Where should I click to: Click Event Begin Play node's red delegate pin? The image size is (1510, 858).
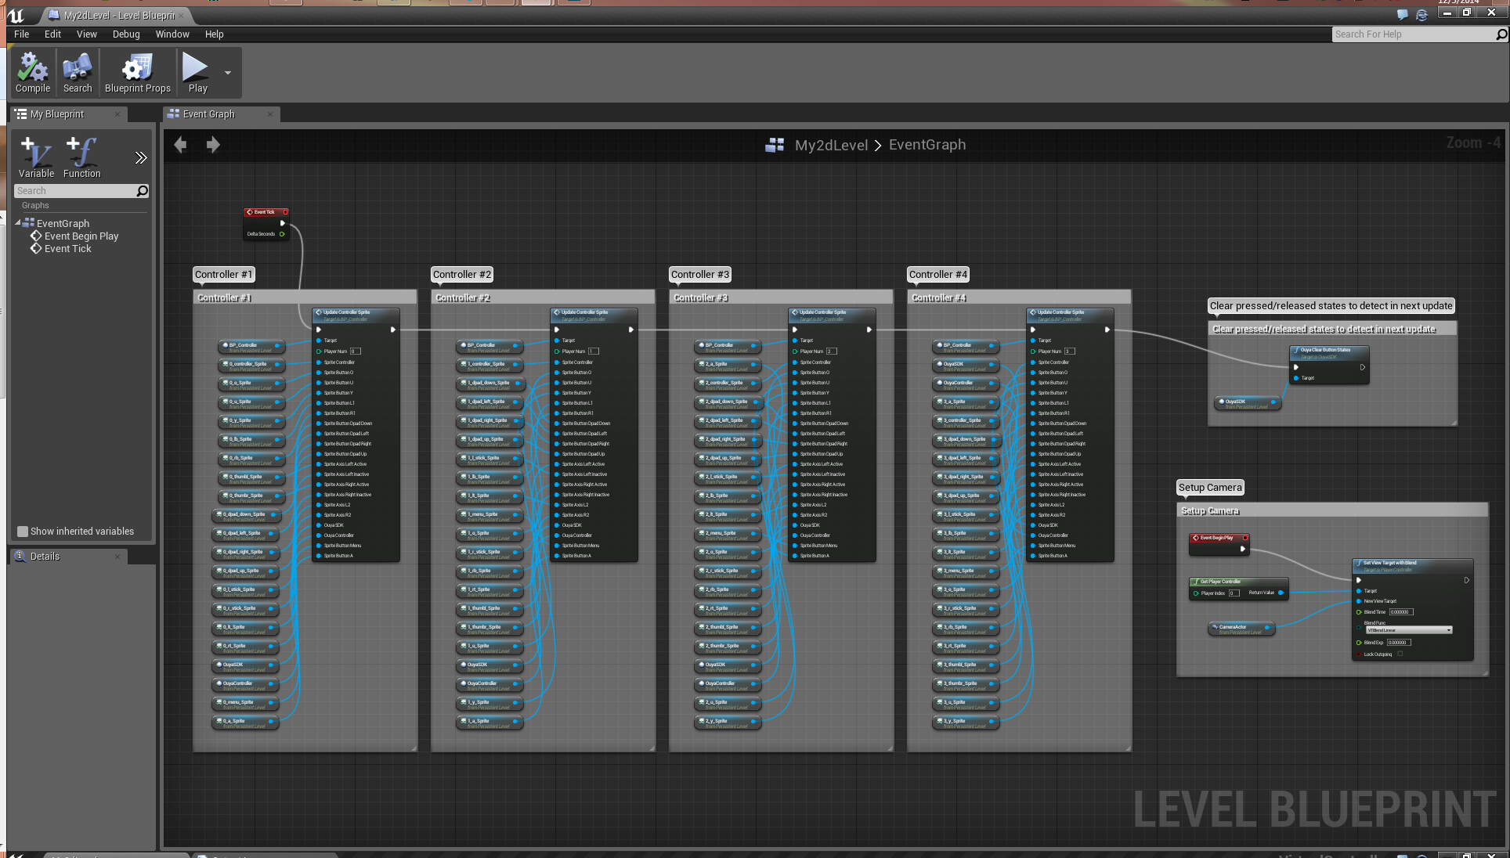[1245, 538]
